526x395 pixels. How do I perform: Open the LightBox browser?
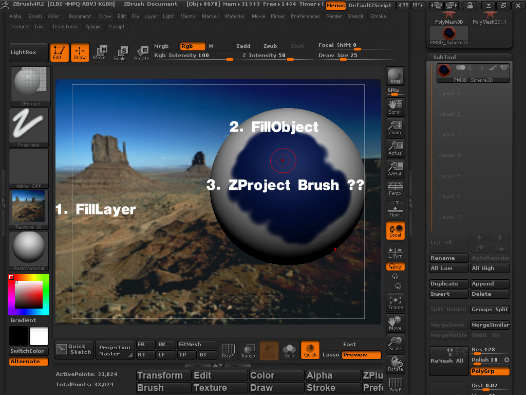tap(29, 52)
